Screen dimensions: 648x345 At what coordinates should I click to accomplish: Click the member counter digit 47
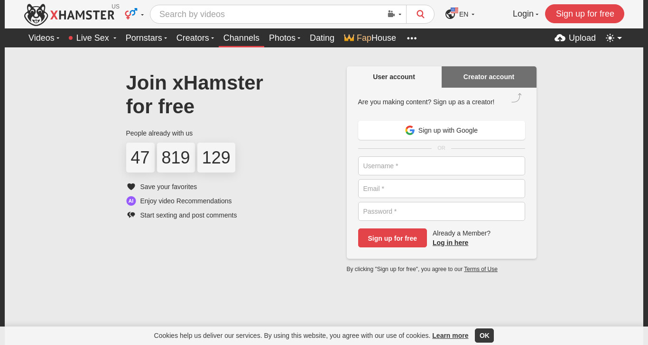click(140, 158)
